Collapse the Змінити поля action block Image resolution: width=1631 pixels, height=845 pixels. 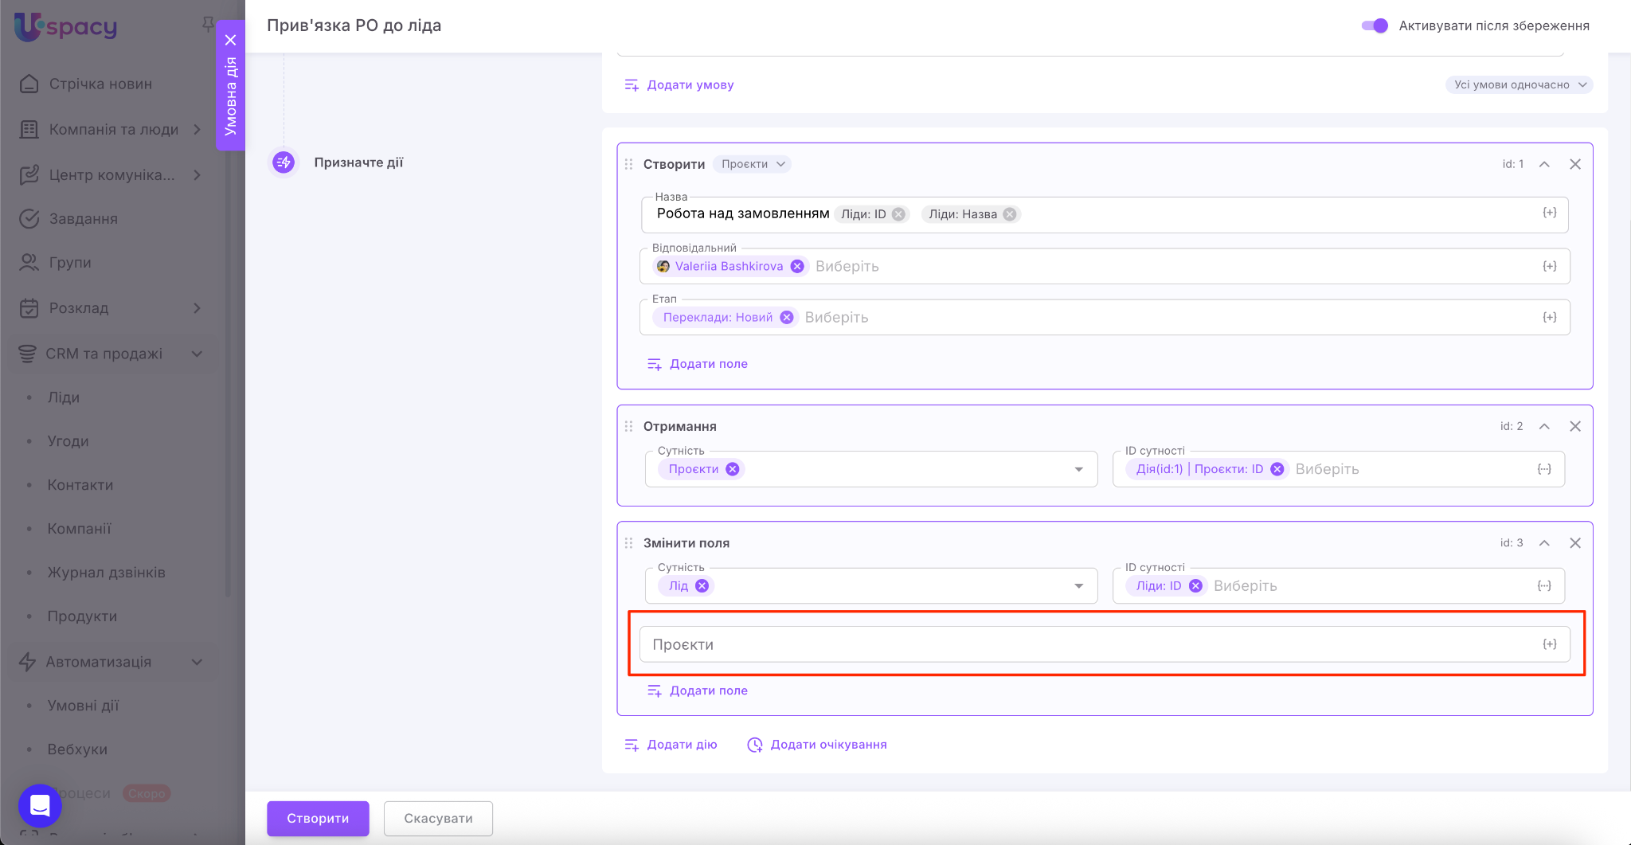pos(1544,543)
